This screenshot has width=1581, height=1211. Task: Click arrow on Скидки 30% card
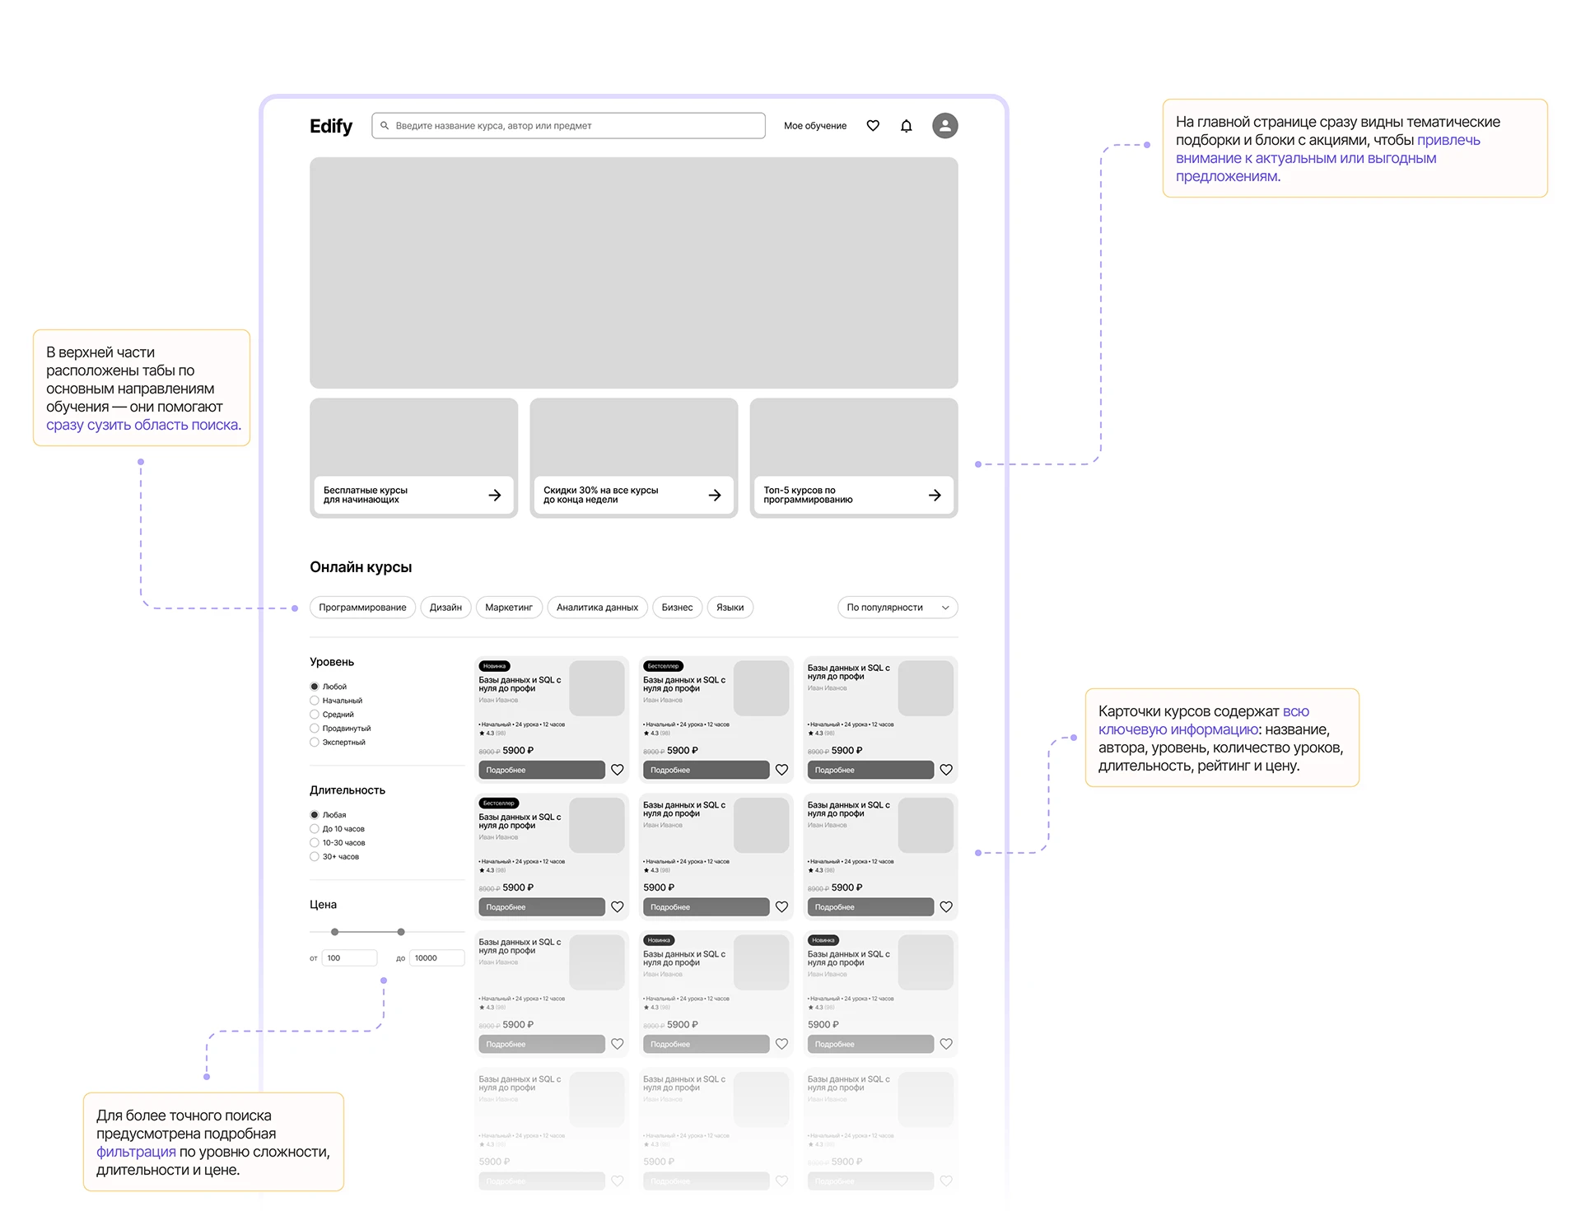tap(714, 495)
